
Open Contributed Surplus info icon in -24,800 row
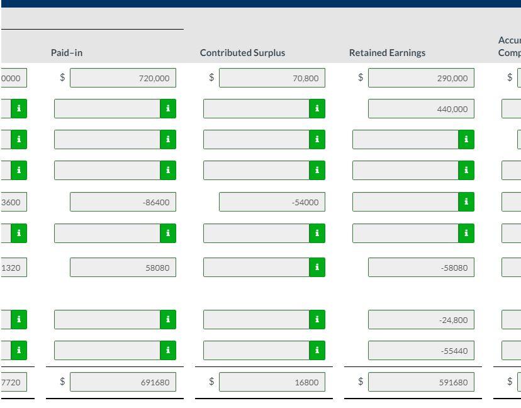[317, 320]
